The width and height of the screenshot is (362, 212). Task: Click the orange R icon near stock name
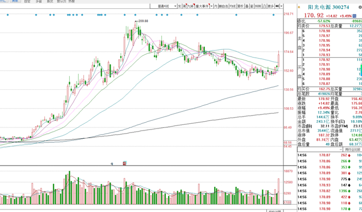click(x=299, y=7)
